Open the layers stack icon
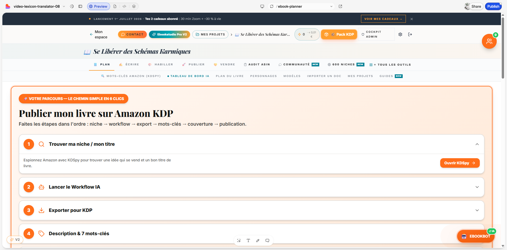This screenshot has height=250, width=507. (134, 6)
